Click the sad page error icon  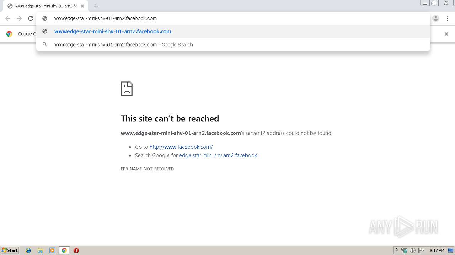tap(127, 89)
